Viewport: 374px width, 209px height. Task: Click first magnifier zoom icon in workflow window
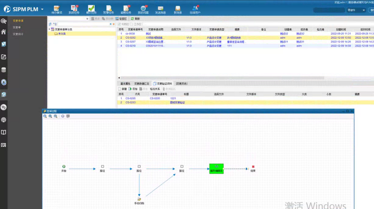45,116
